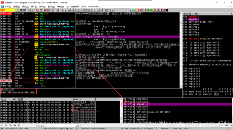Select the ECX register value 00000052
This screenshot has height=130, width=233.
(x=194, y=19)
